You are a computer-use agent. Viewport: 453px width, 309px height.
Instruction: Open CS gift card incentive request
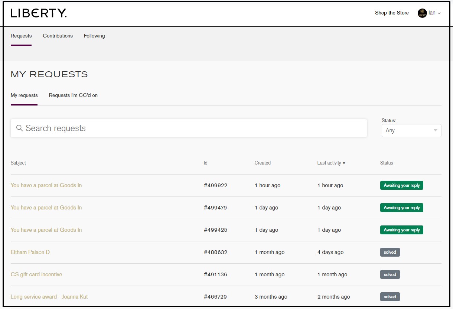coord(36,274)
